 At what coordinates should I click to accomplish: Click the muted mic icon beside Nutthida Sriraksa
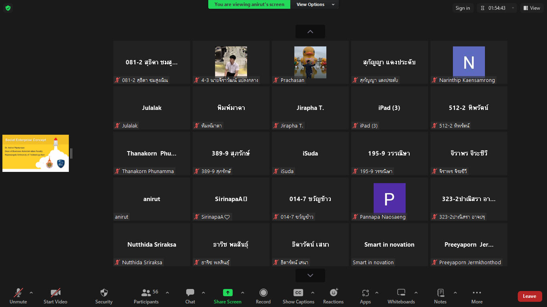(x=117, y=262)
